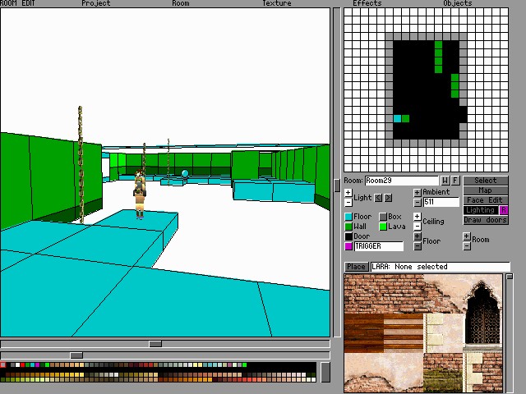The width and height of the screenshot is (526, 394).
Task: Select the red brick wall texture
Action: [382, 293]
